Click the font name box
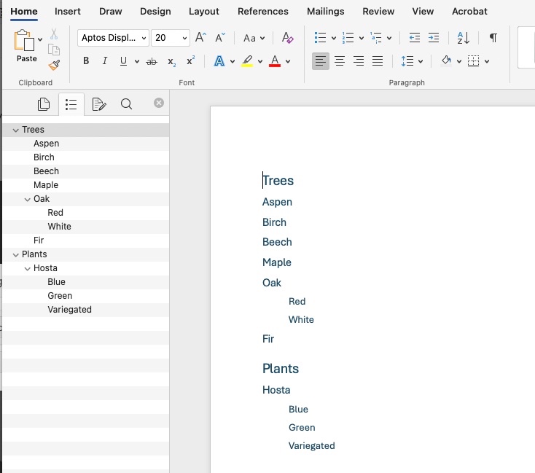 [108, 38]
